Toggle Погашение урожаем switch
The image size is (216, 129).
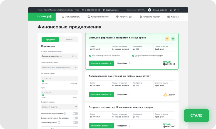pyautogui.click(x=75, y=123)
